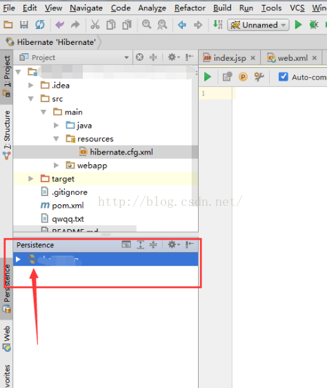Click the Synchronize toolbar icon
The width and height of the screenshot is (327, 388).
(x=40, y=24)
